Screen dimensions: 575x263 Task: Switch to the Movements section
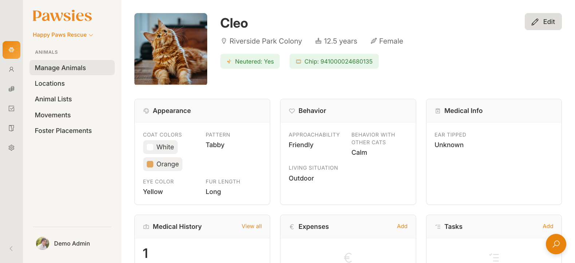[52, 115]
